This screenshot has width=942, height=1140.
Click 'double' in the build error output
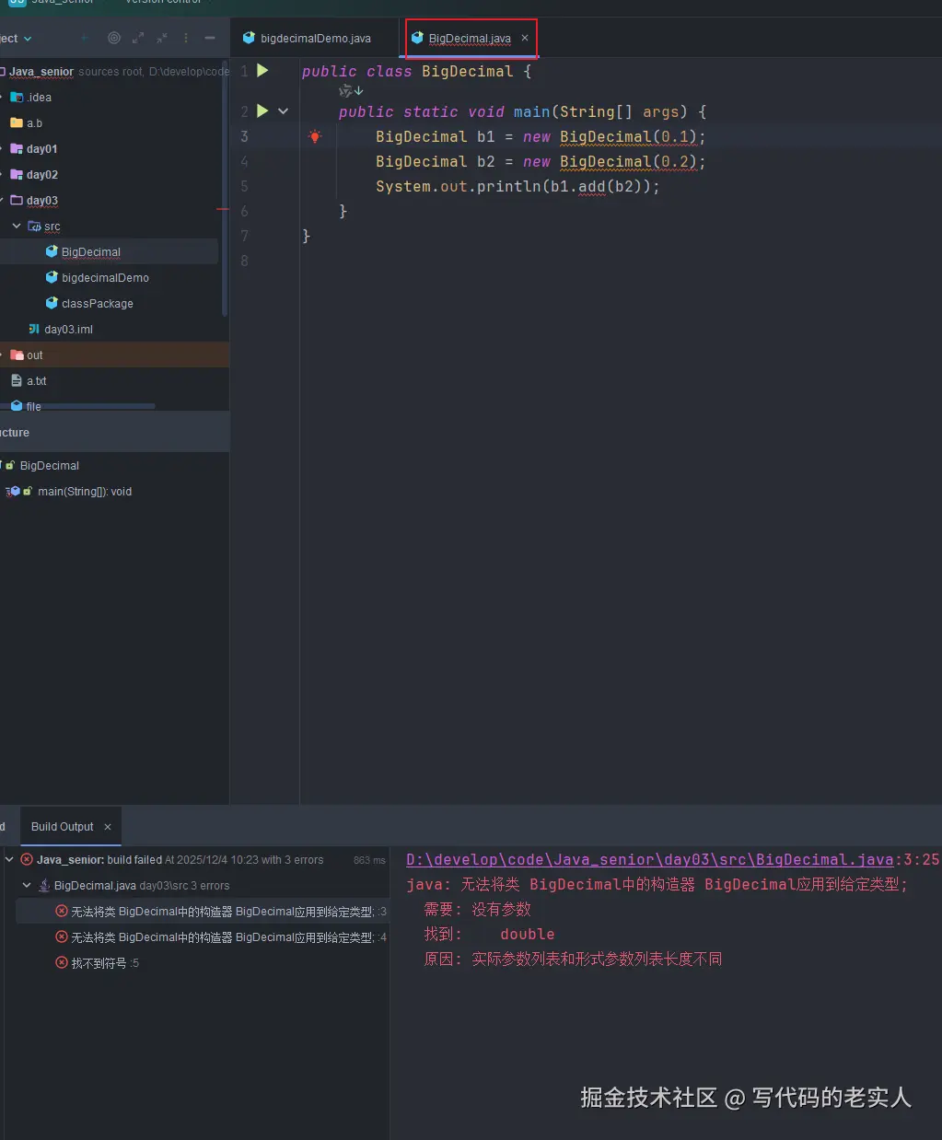pyautogui.click(x=528, y=934)
